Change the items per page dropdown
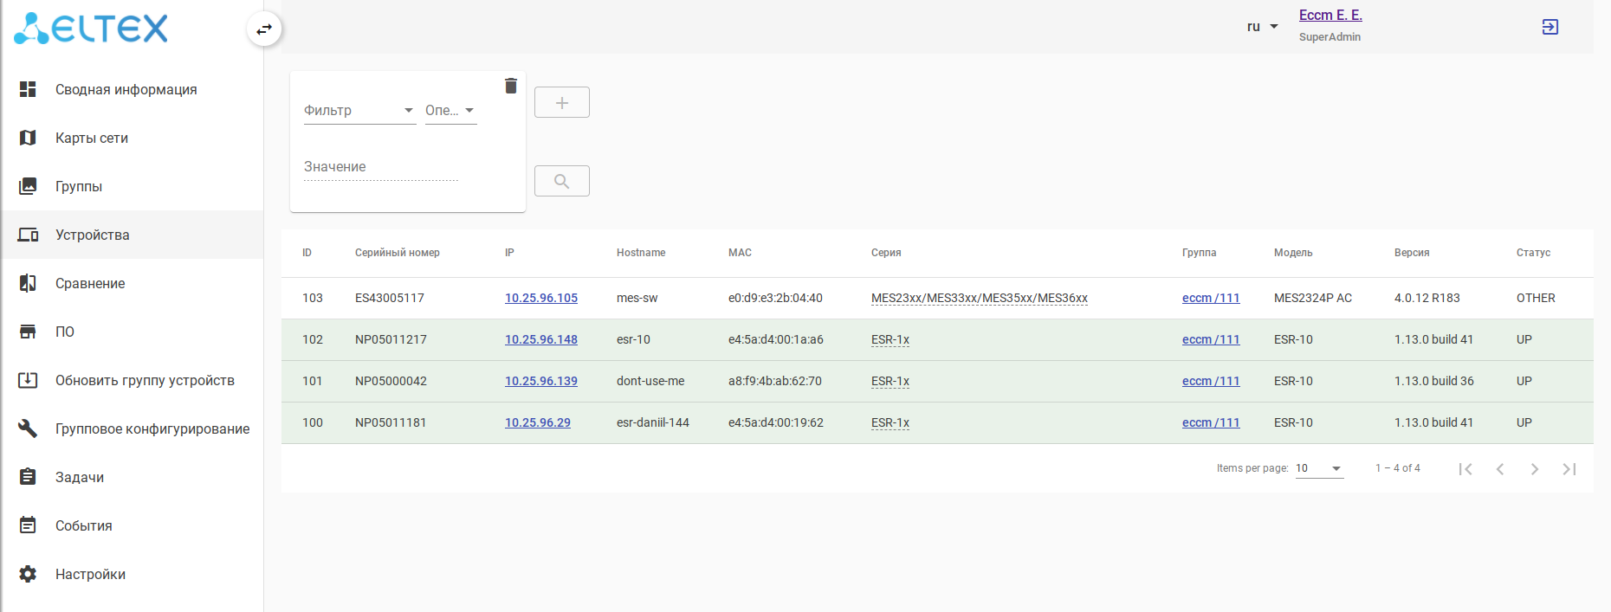Image resolution: width=1611 pixels, height=612 pixels. (x=1318, y=468)
